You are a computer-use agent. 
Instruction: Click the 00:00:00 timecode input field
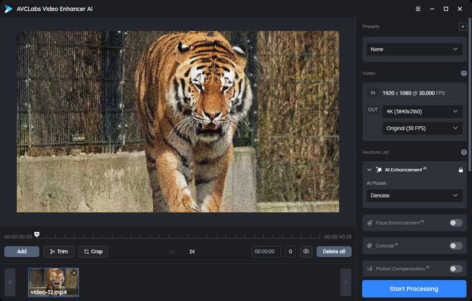click(266, 251)
